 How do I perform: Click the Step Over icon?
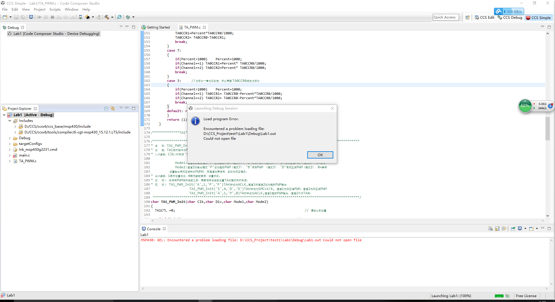point(66,17)
